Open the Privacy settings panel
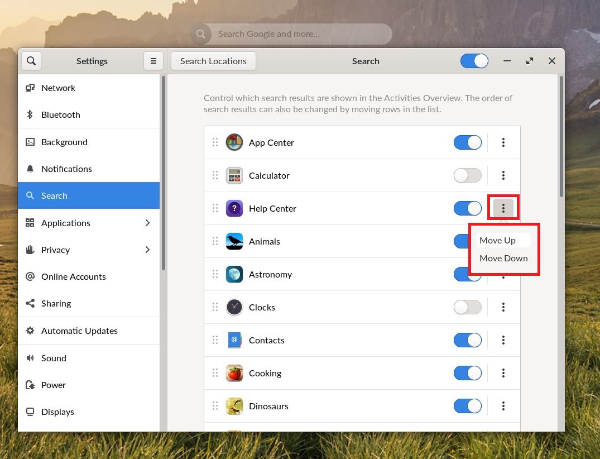Screen dimensions: 600x459 point(89,250)
